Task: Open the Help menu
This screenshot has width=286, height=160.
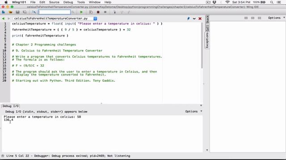Action: [x=108, y=2]
